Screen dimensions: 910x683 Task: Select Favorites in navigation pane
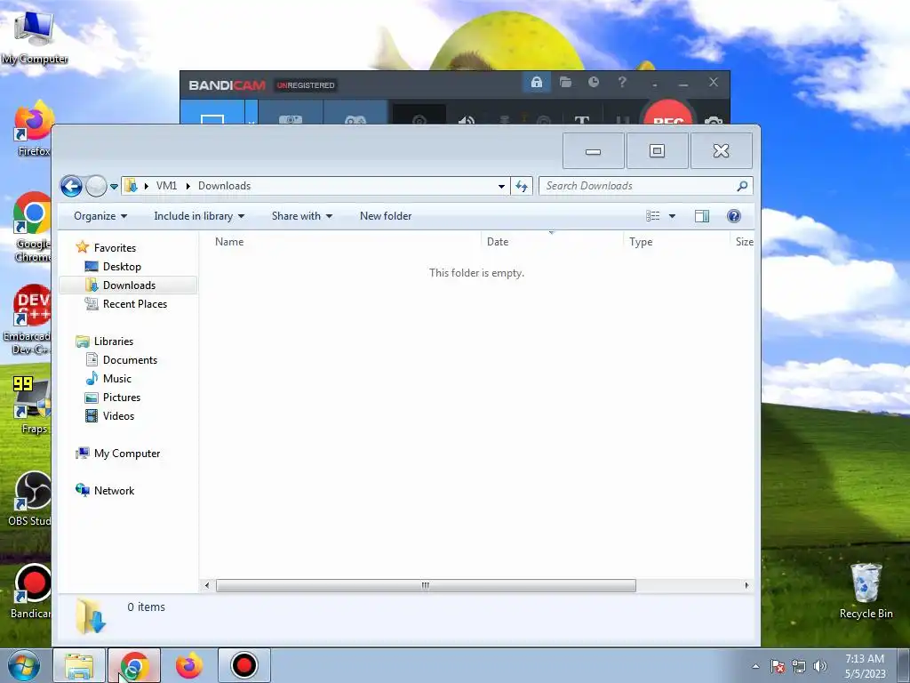pyautogui.click(x=115, y=248)
